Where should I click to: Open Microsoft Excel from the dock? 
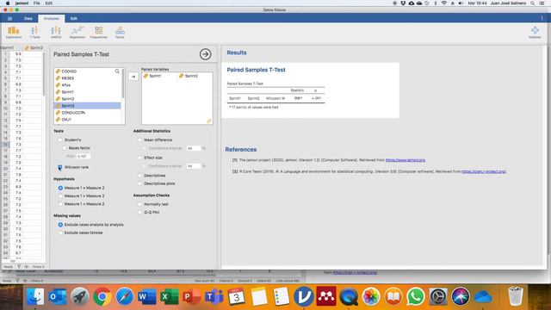170,296
